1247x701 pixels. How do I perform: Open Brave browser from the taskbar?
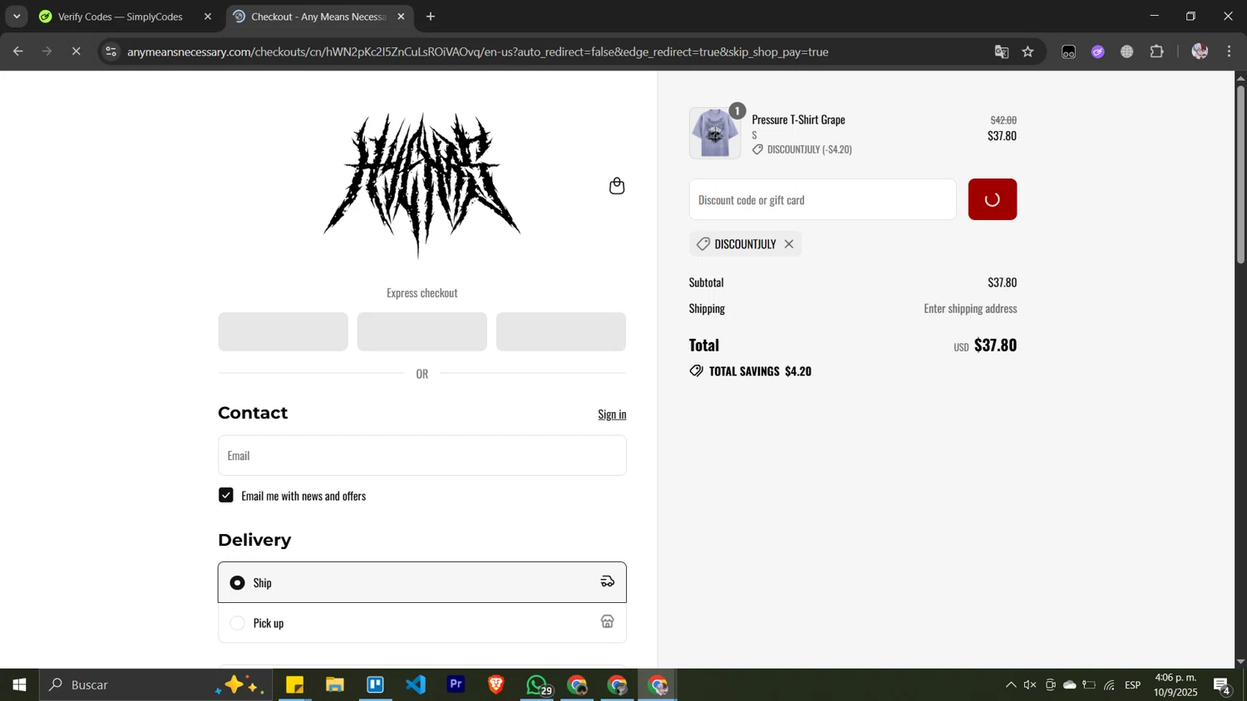tap(496, 685)
